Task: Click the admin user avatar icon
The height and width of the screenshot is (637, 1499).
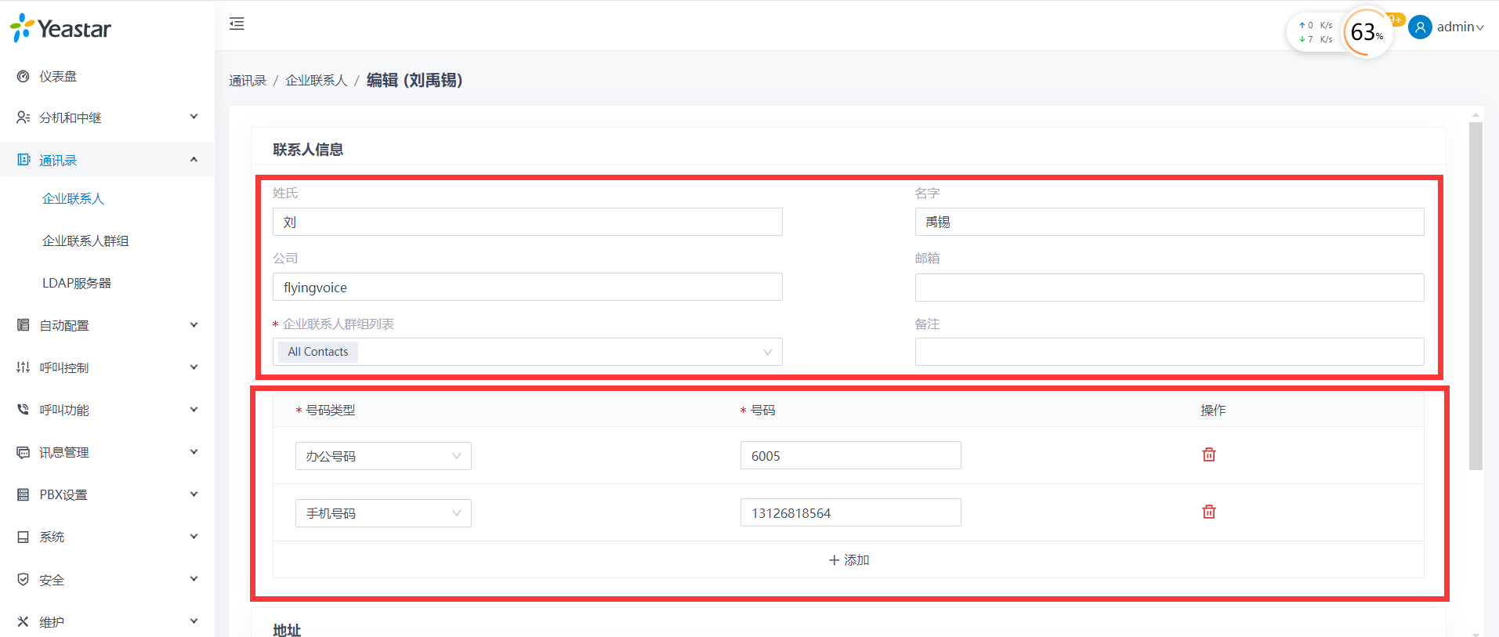Action: [1419, 27]
